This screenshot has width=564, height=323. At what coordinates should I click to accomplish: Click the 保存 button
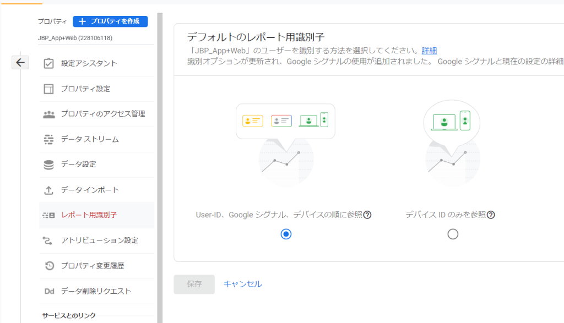coord(194,284)
